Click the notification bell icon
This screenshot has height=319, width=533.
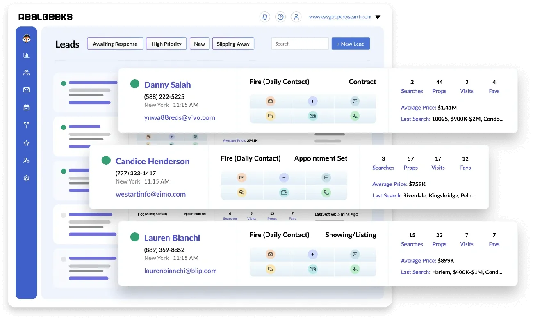(265, 17)
